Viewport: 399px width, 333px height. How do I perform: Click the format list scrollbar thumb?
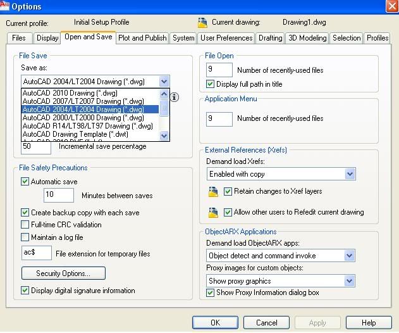(164, 108)
